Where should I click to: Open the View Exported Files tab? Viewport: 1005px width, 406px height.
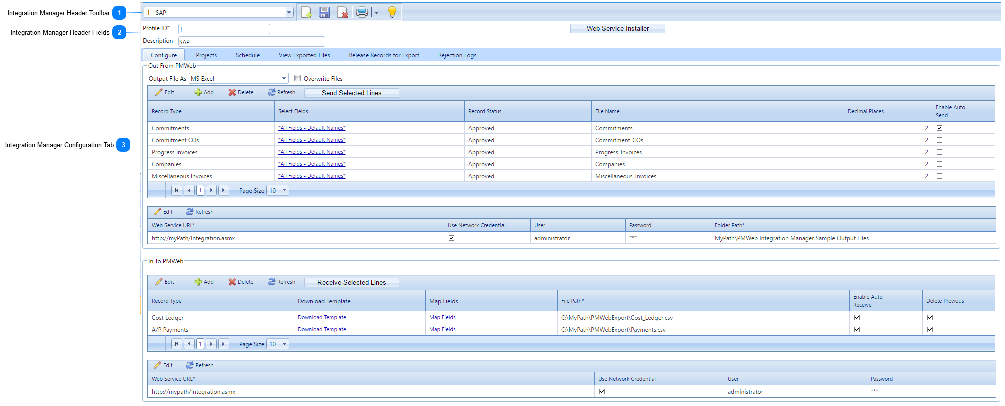pos(304,55)
